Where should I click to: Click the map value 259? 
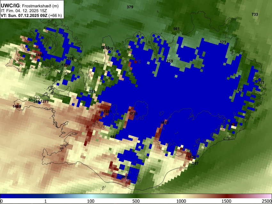tap(170, 61)
